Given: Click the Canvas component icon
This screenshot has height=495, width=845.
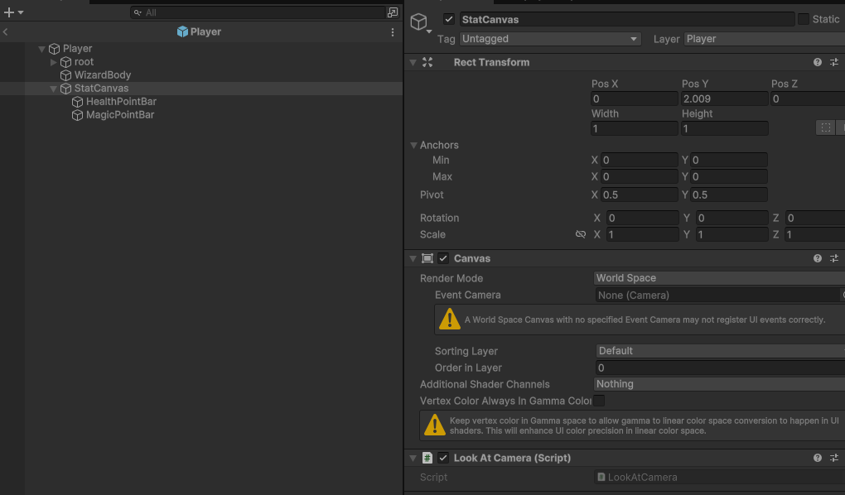Looking at the screenshot, I should [x=427, y=258].
